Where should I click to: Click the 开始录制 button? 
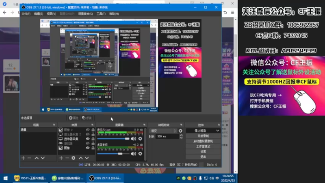click(203, 136)
